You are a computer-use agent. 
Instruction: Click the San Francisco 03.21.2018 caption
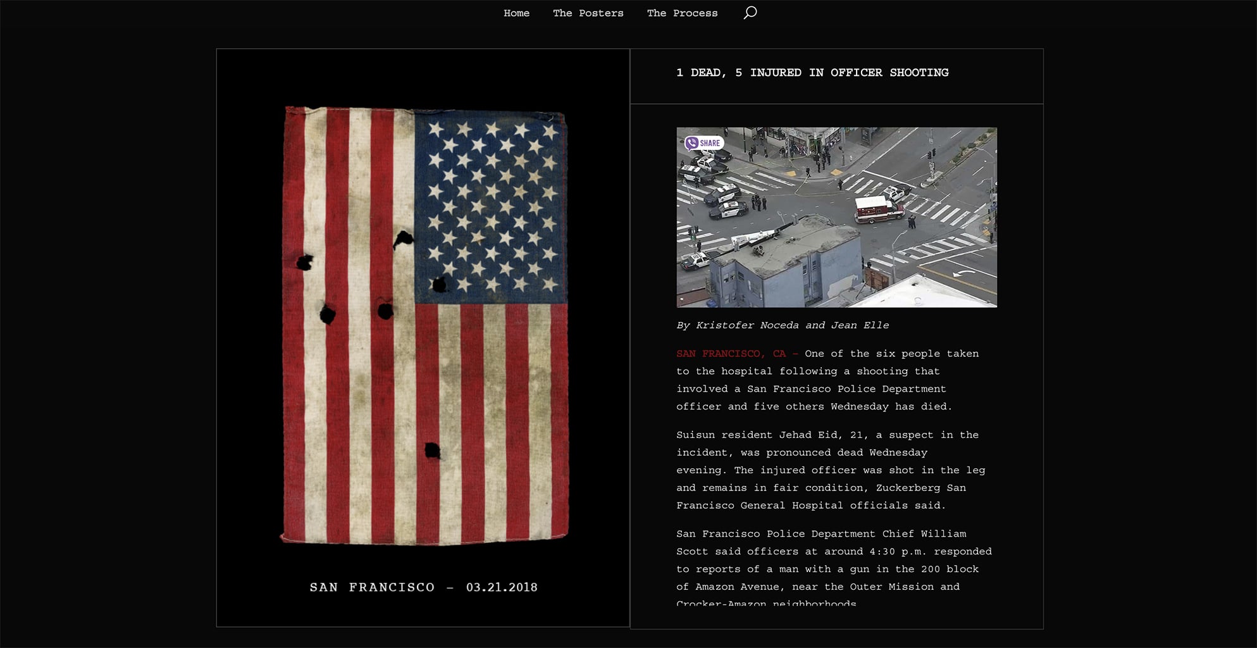point(423,587)
